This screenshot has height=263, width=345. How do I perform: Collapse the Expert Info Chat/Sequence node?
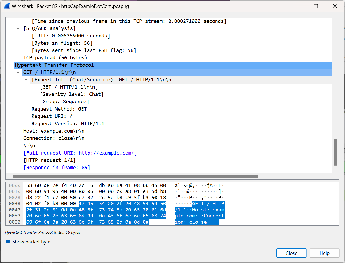(26, 80)
